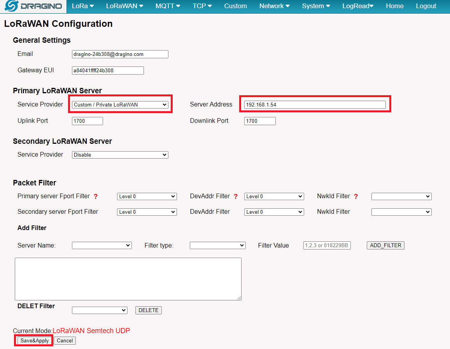This screenshot has height=349, width=450.
Task: Open the Server Name dropdown
Action: click(x=102, y=246)
